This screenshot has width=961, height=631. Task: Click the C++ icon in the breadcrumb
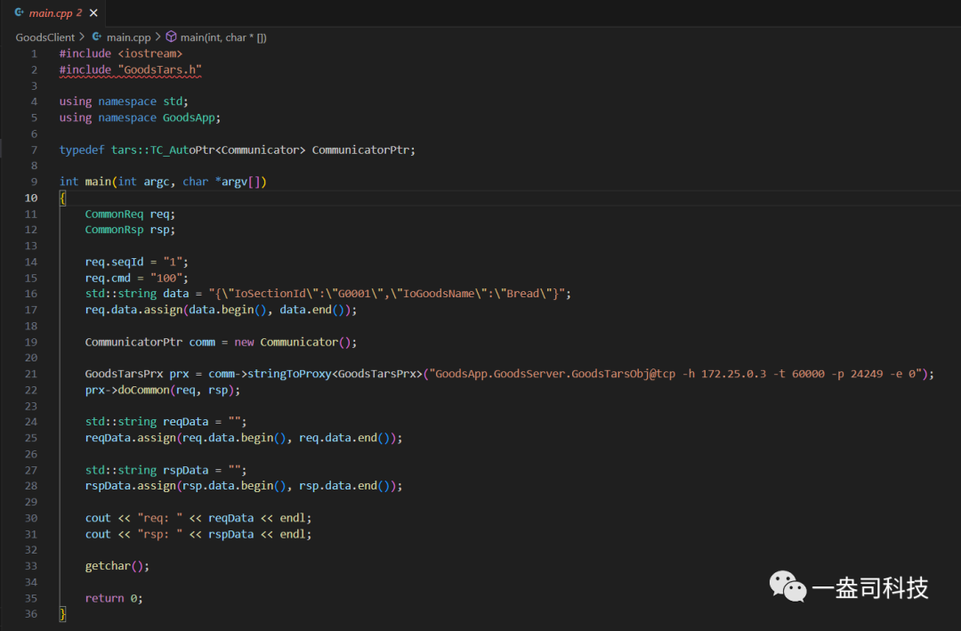click(x=97, y=36)
